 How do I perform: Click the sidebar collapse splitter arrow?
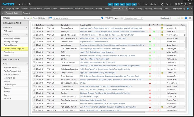tap(29, 68)
